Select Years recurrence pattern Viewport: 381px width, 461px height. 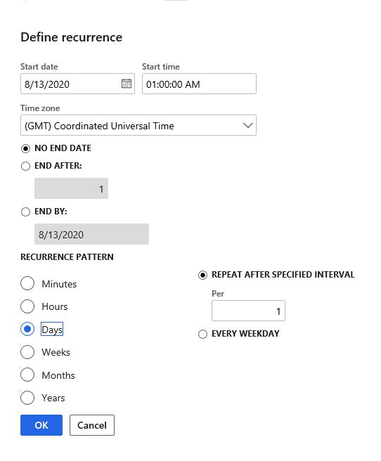[27, 398]
